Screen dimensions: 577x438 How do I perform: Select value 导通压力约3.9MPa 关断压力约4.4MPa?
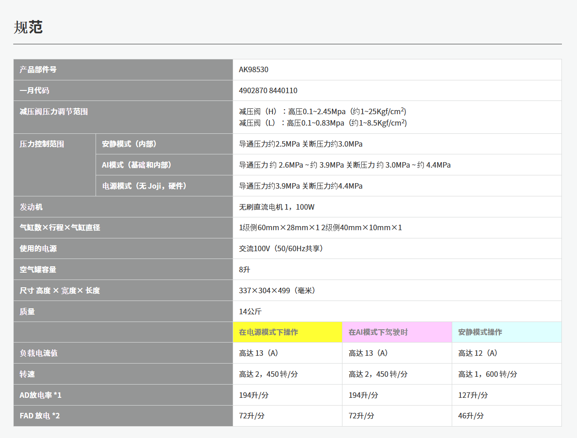point(300,186)
